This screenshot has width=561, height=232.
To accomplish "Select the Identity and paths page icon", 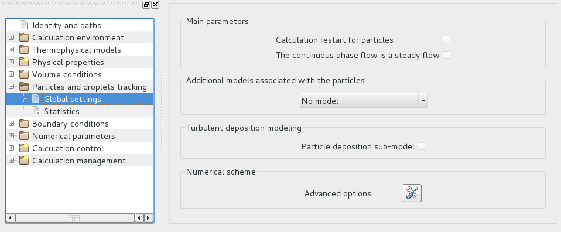I will tap(23, 25).
